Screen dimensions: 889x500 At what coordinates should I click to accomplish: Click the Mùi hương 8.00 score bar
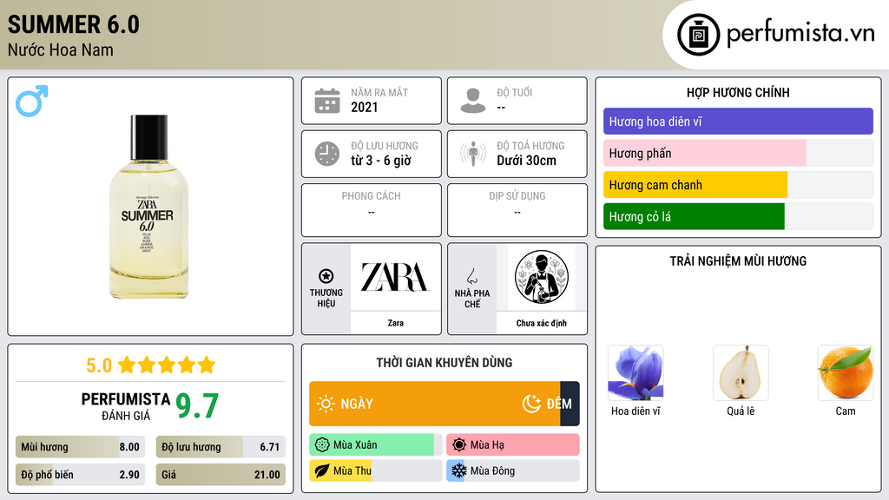click(80, 447)
